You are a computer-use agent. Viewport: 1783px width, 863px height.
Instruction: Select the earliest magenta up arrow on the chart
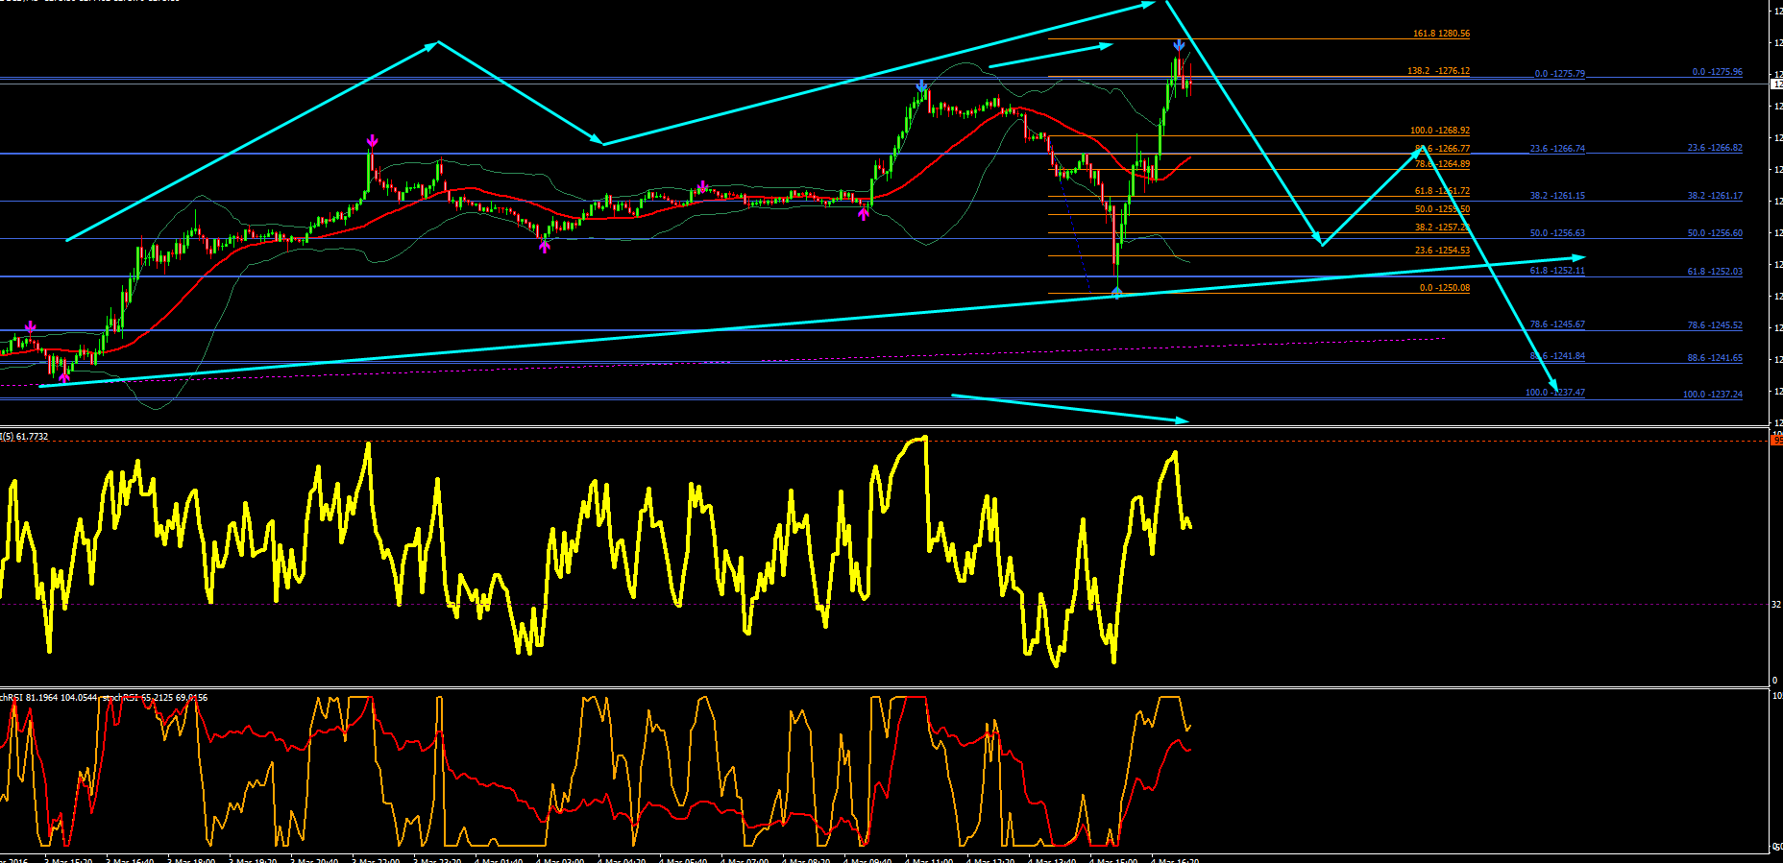(x=64, y=376)
